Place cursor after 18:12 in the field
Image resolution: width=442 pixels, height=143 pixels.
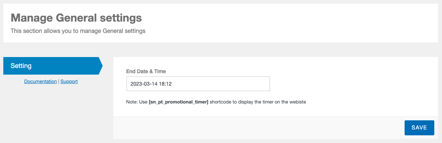(172, 84)
